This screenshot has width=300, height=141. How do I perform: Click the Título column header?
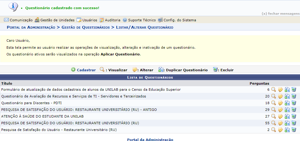[7, 83]
